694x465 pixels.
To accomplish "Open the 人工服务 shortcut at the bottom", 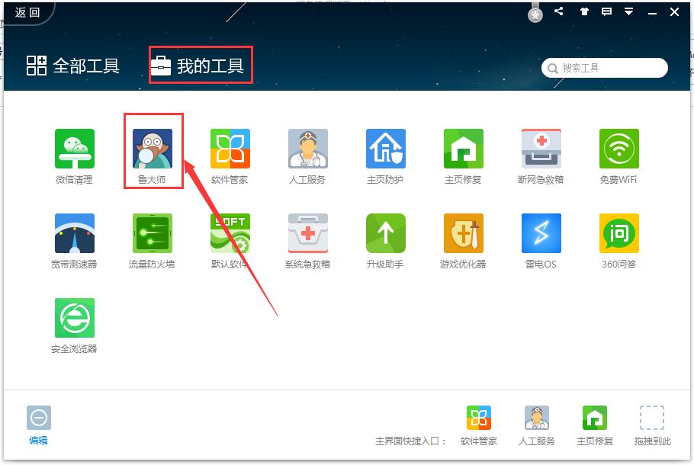I will click(x=537, y=418).
